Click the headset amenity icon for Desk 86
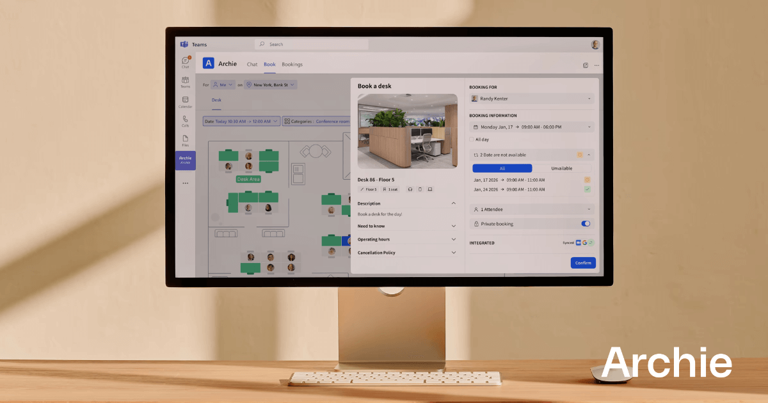Screen dimensions: 768x403 point(410,189)
